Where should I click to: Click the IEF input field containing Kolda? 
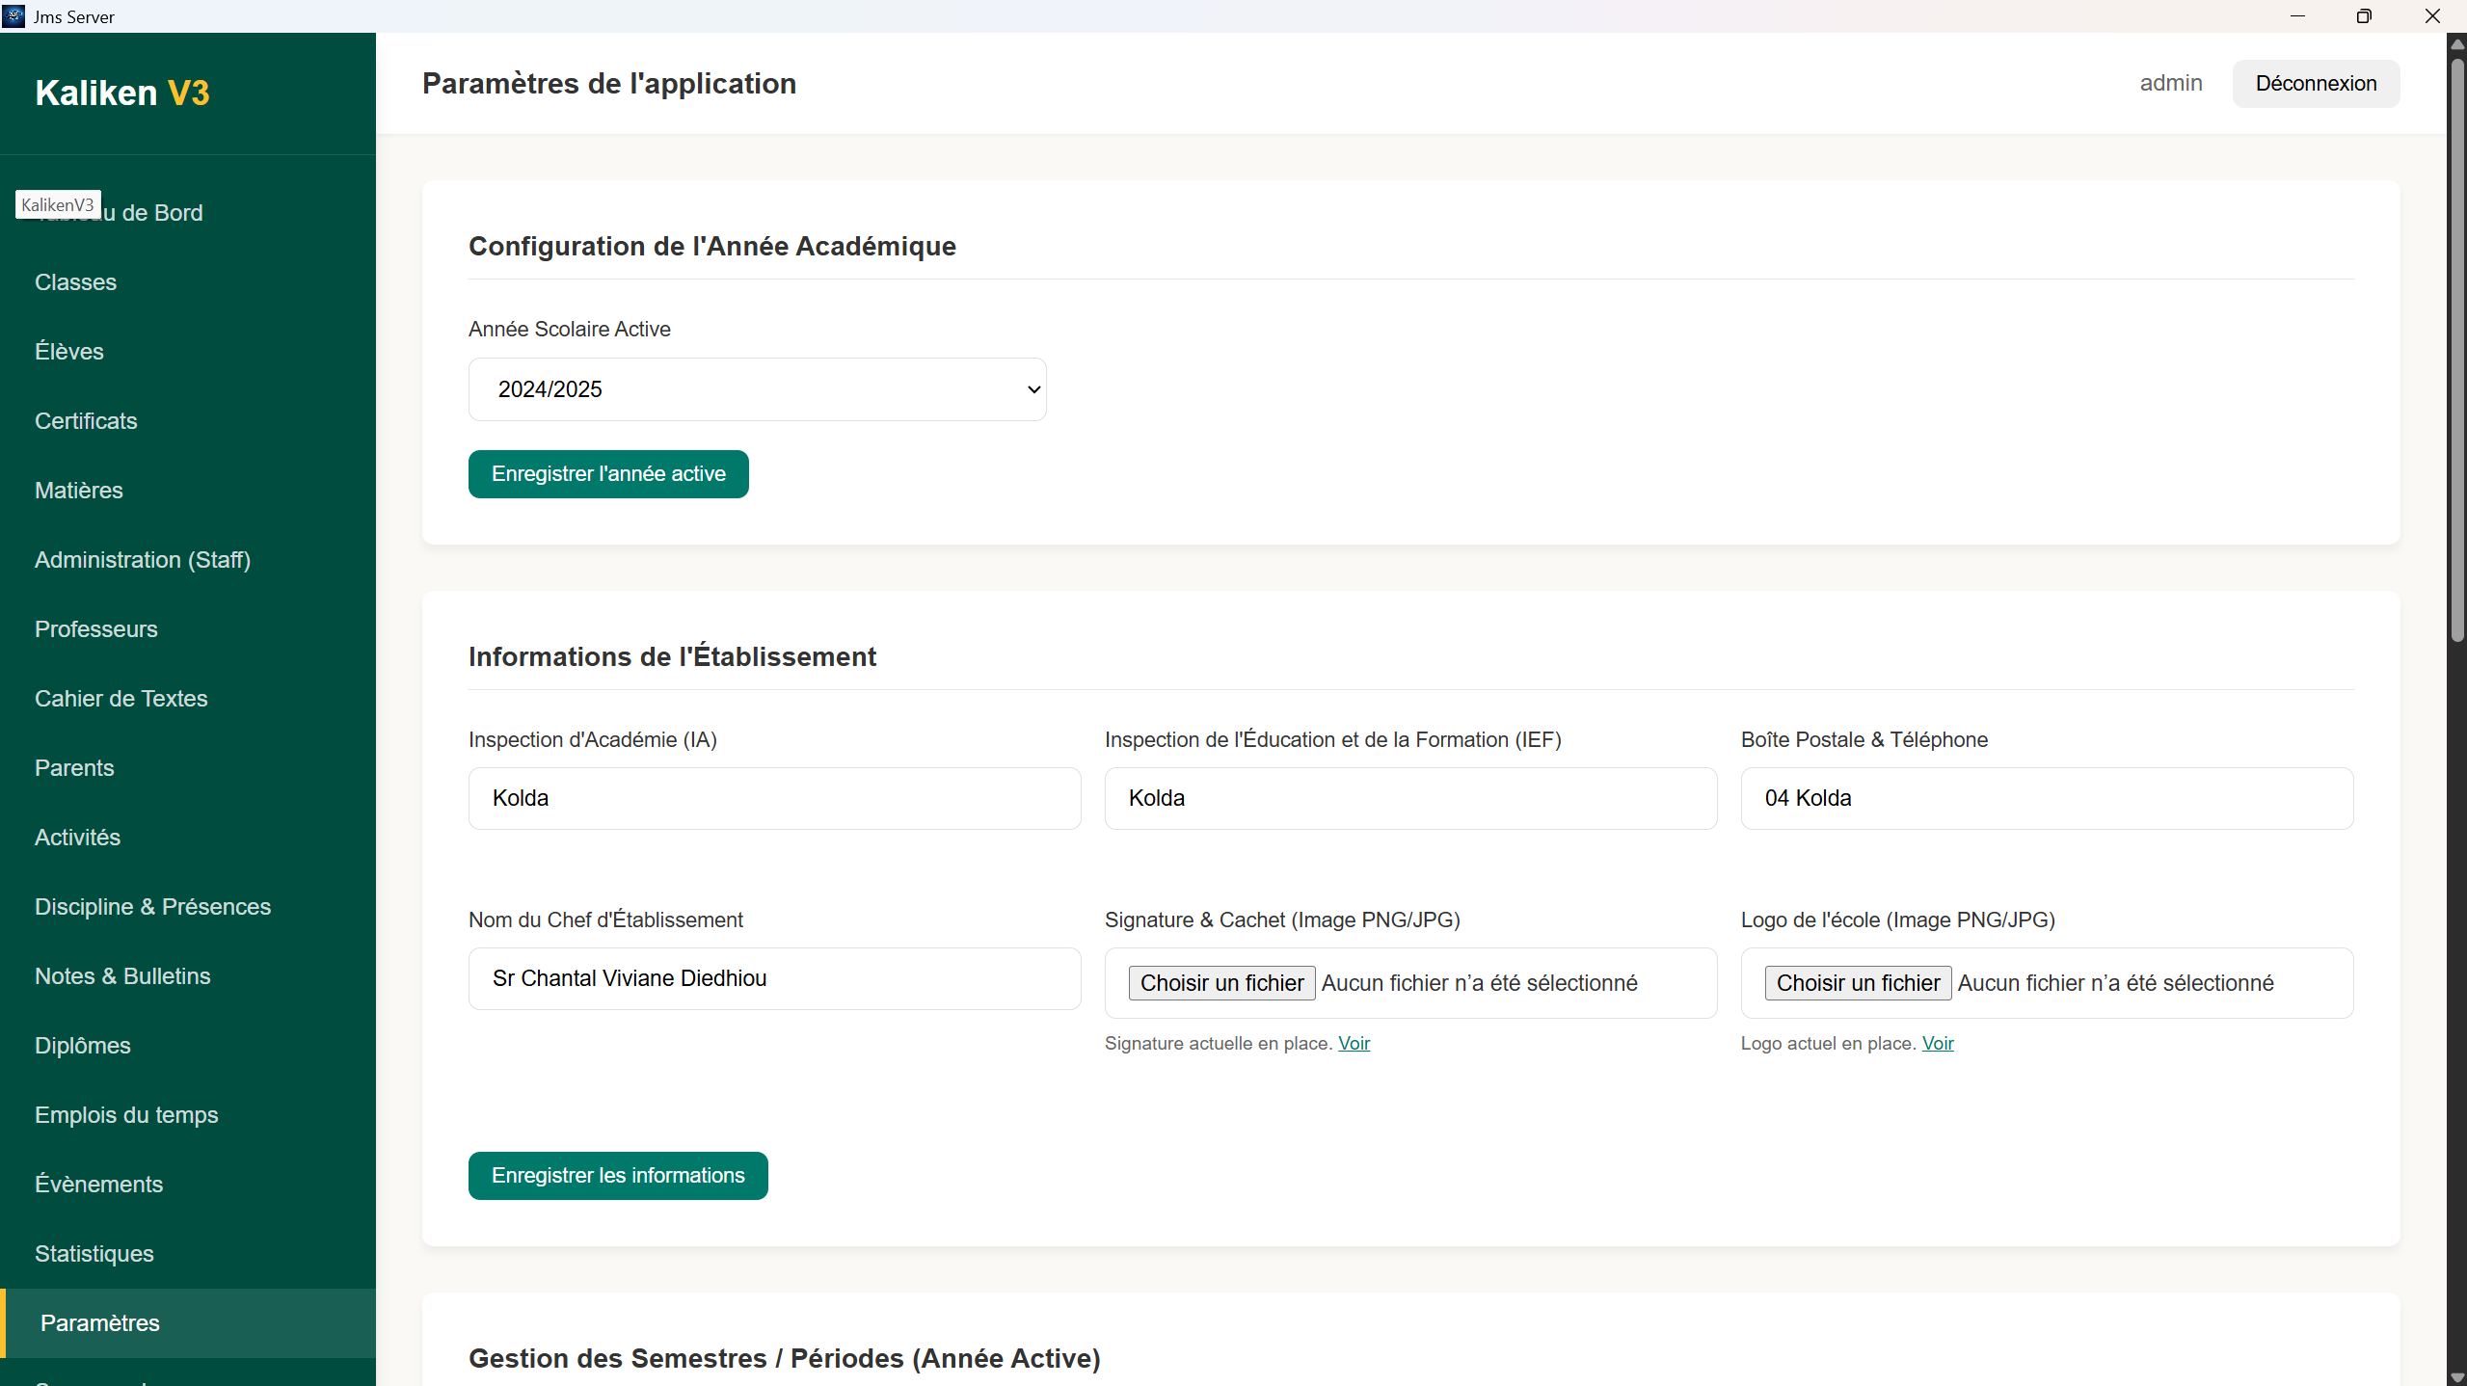1410,798
